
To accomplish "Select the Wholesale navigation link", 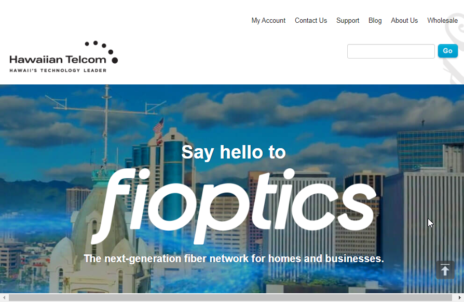I will 442,20.
